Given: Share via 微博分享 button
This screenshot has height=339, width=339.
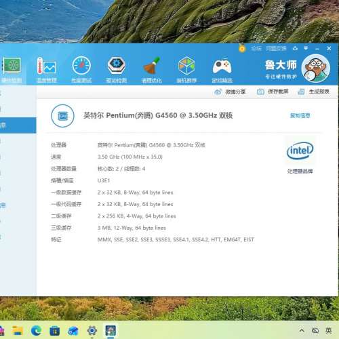Looking at the screenshot, I should 230,92.
